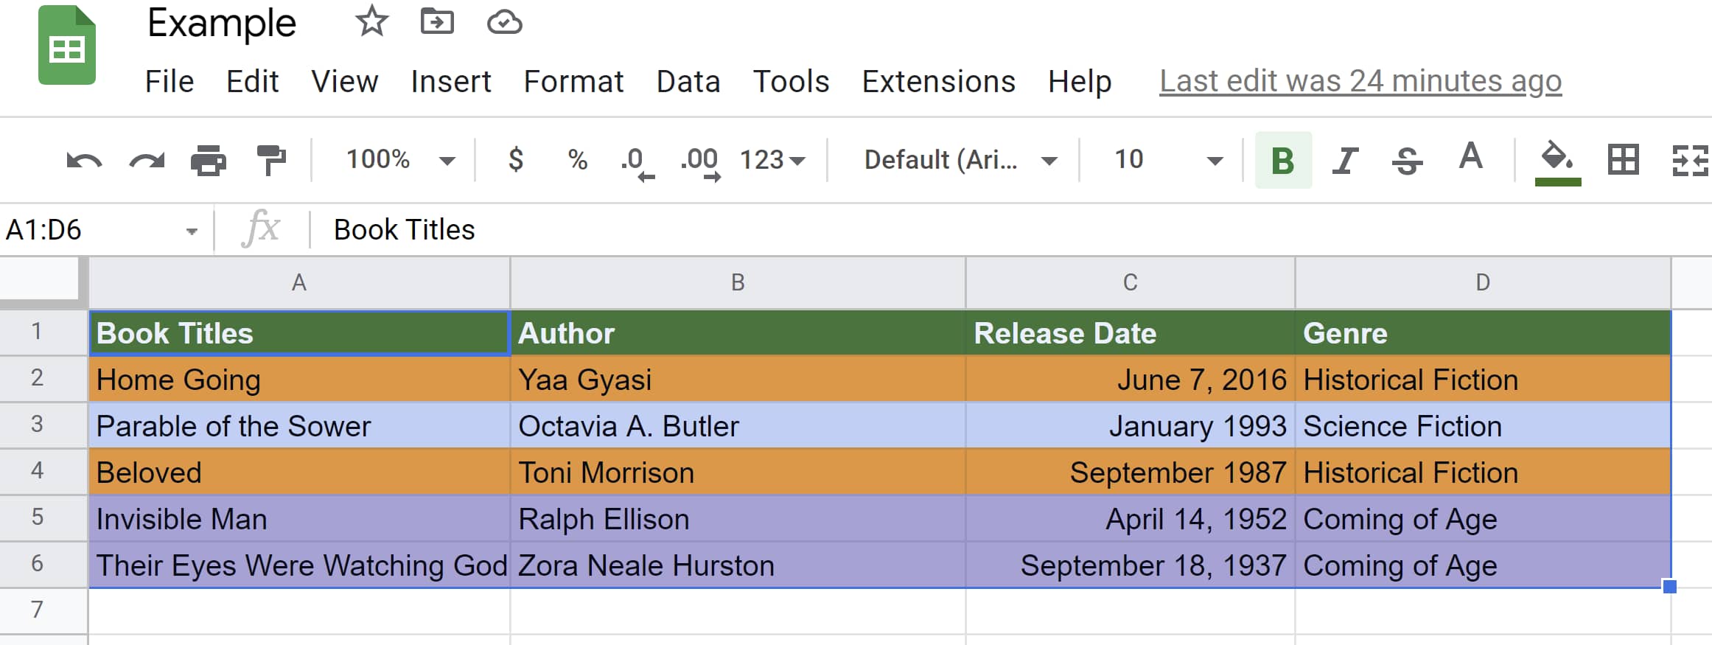Toggle Bold formatting off
Image resolution: width=1712 pixels, height=645 pixels.
tap(1283, 160)
